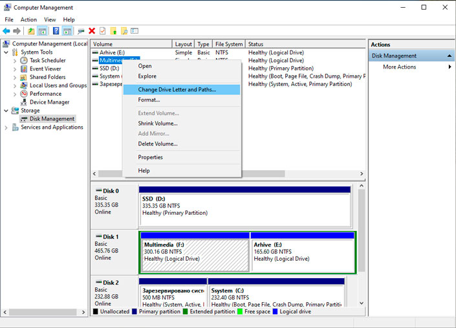Click the Layout column header
Image resolution: width=456 pixels, height=328 pixels.
[183, 44]
